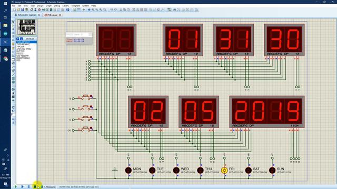Click the push button labeled U
The height and width of the screenshot is (189, 337).
(x=86, y=118)
